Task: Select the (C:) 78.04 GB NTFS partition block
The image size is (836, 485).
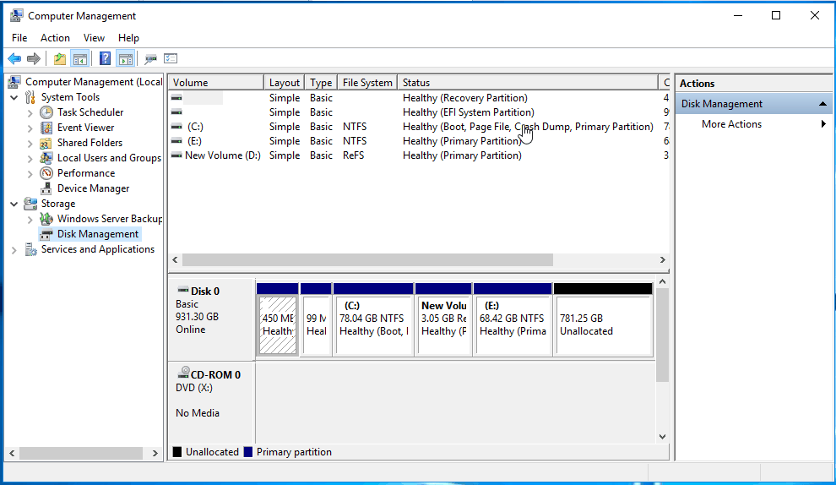Action: (x=373, y=319)
